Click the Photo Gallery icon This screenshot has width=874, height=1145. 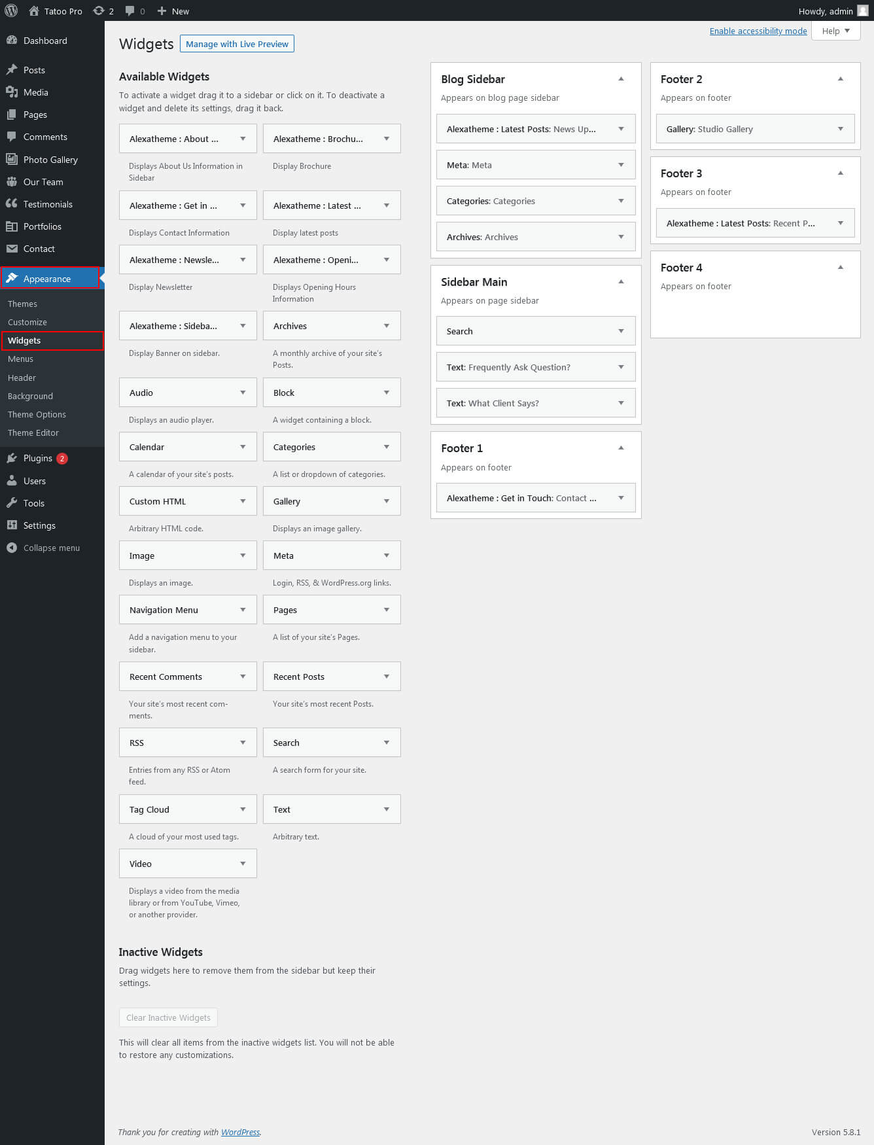click(12, 159)
